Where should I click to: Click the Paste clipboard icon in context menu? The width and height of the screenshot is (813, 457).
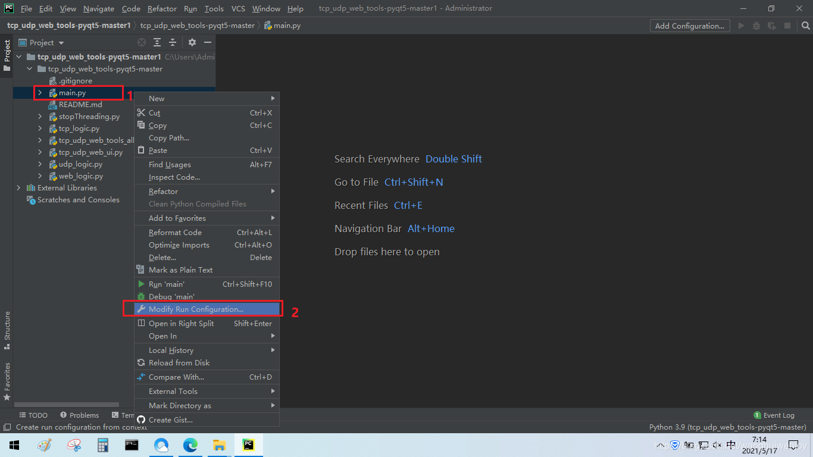tap(141, 150)
